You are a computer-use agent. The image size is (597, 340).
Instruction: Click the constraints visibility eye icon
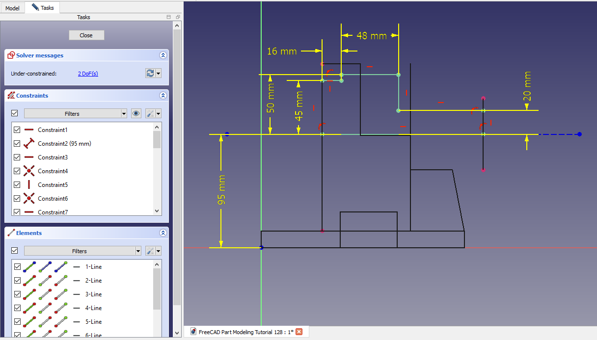[x=136, y=113]
